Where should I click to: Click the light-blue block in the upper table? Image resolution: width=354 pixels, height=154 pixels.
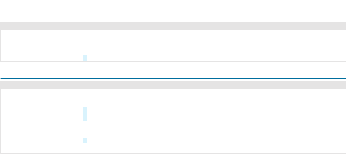pos(84,58)
